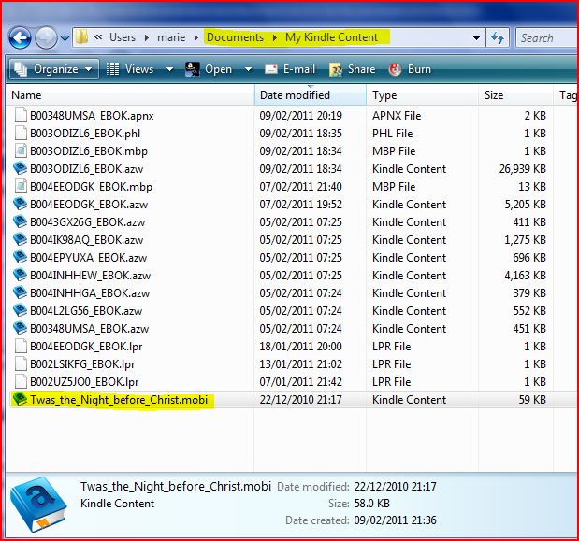Select file icon of B002LSIKFG_EBOK.lpr
The image size is (579, 541).
coord(21,363)
